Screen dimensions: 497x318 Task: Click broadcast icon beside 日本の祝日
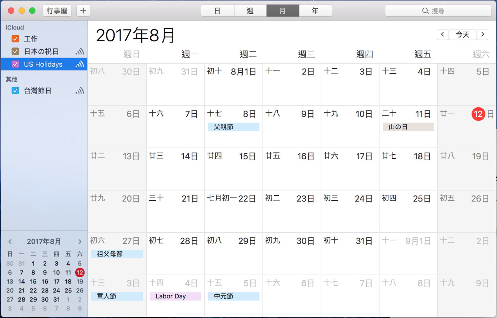click(80, 52)
